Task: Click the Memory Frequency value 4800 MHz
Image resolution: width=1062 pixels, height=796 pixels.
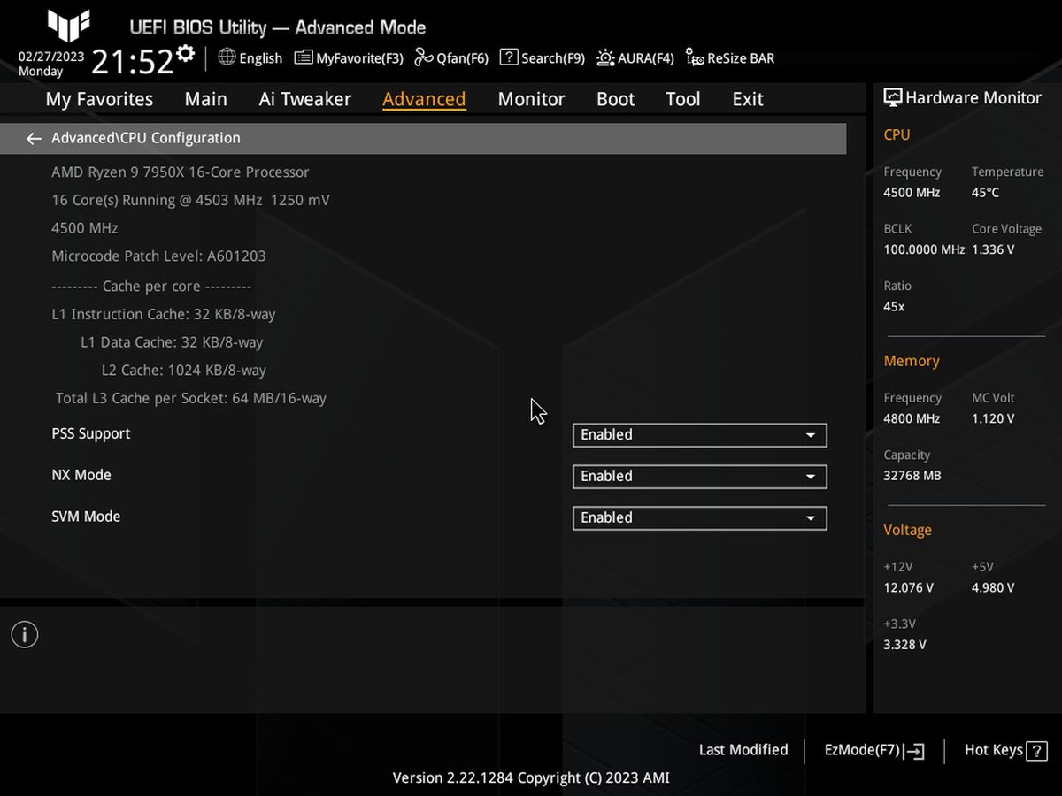Action: click(912, 418)
